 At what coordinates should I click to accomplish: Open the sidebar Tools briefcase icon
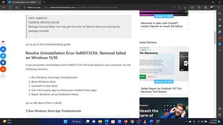tap(220, 26)
